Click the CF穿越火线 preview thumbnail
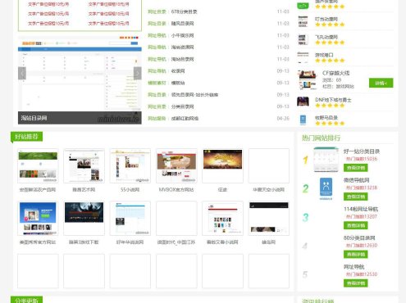 pyautogui.click(x=308, y=79)
